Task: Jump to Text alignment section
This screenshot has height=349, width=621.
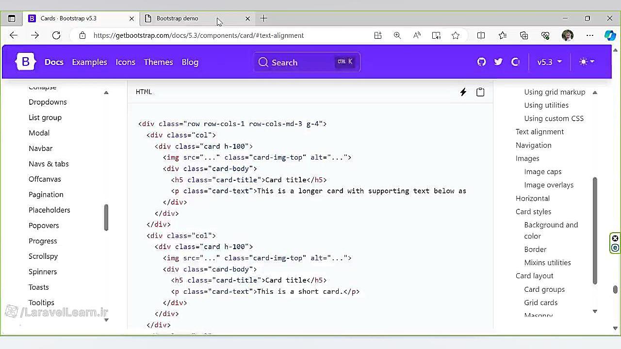Action: pos(539,132)
